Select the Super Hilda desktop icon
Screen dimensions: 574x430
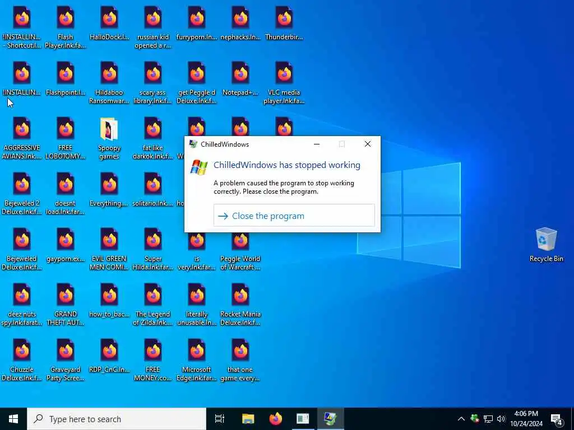(152, 250)
